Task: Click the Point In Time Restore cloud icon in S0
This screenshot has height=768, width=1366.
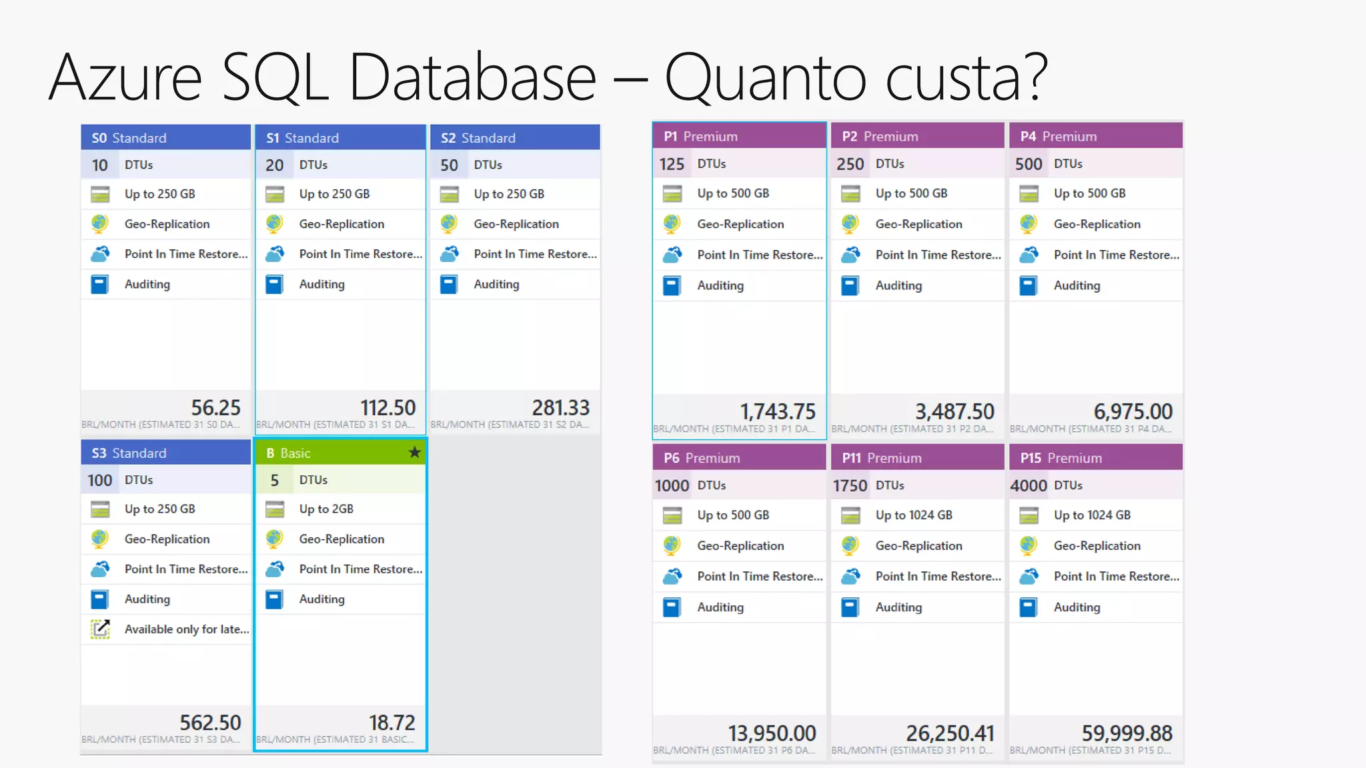Action: (100, 254)
